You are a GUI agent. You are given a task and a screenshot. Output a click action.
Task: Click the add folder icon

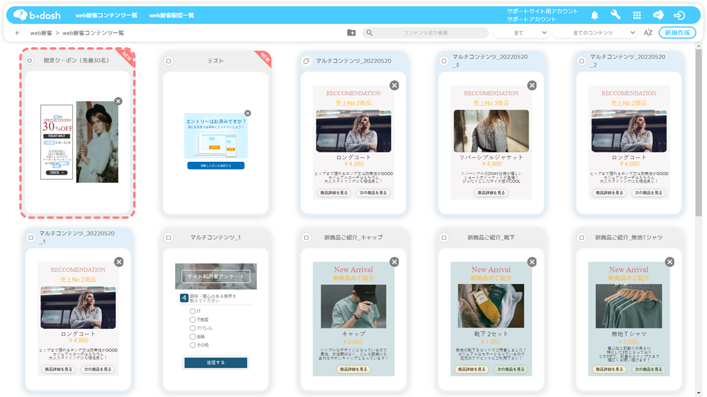(351, 33)
